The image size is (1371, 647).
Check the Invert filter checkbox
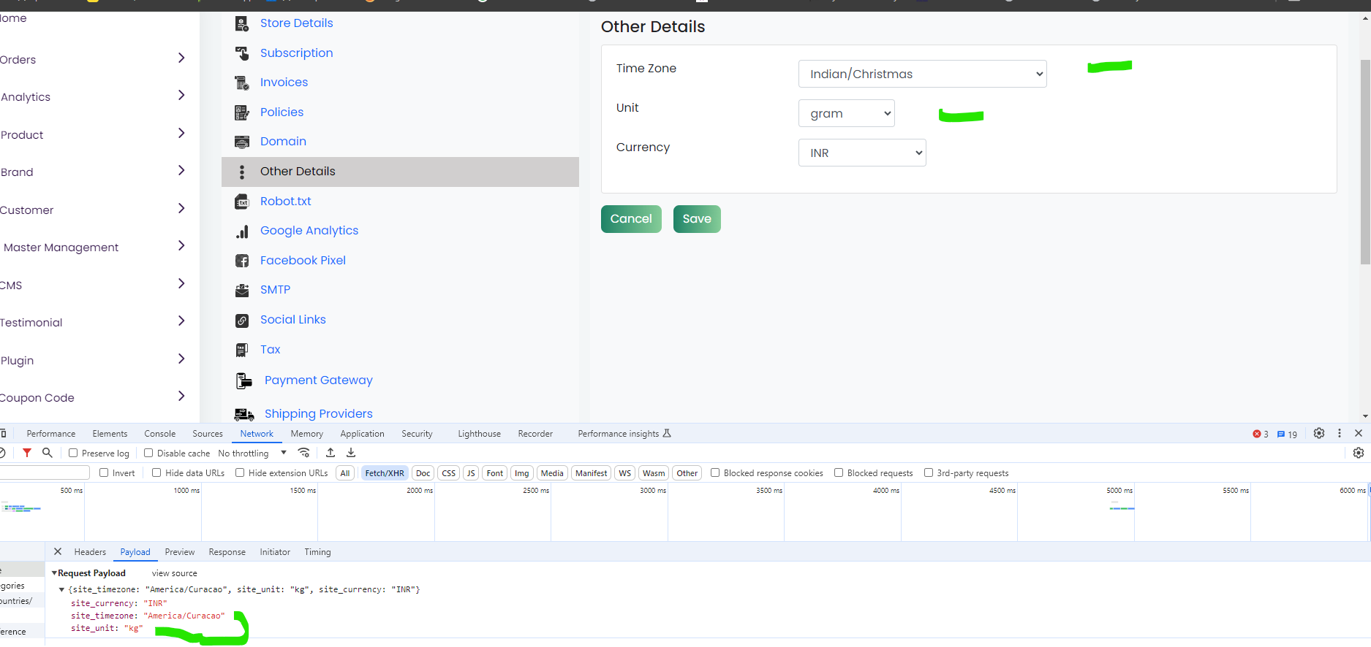[104, 472]
